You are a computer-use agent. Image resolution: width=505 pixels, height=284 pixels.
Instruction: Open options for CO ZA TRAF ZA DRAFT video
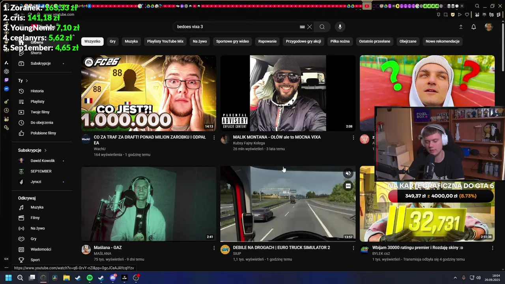(x=214, y=137)
